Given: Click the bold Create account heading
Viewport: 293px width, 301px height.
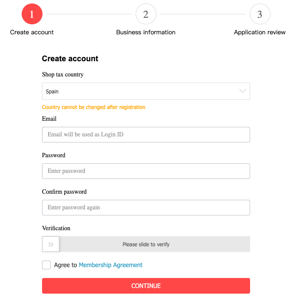Looking at the screenshot, I should pos(70,59).
